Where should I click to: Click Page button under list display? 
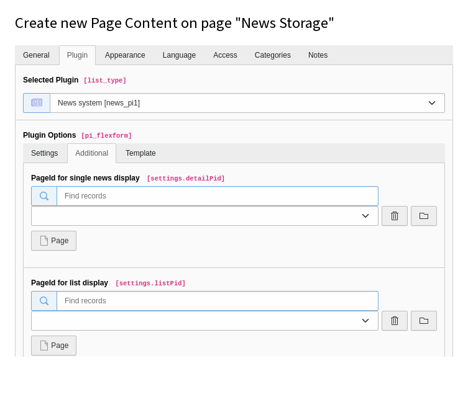(x=53, y=346)
